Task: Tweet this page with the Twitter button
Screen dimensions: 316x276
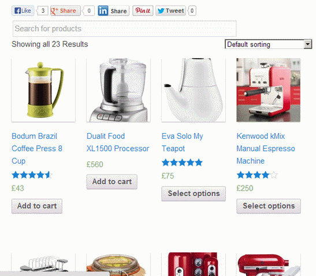Action: click(x=170, y=10)
